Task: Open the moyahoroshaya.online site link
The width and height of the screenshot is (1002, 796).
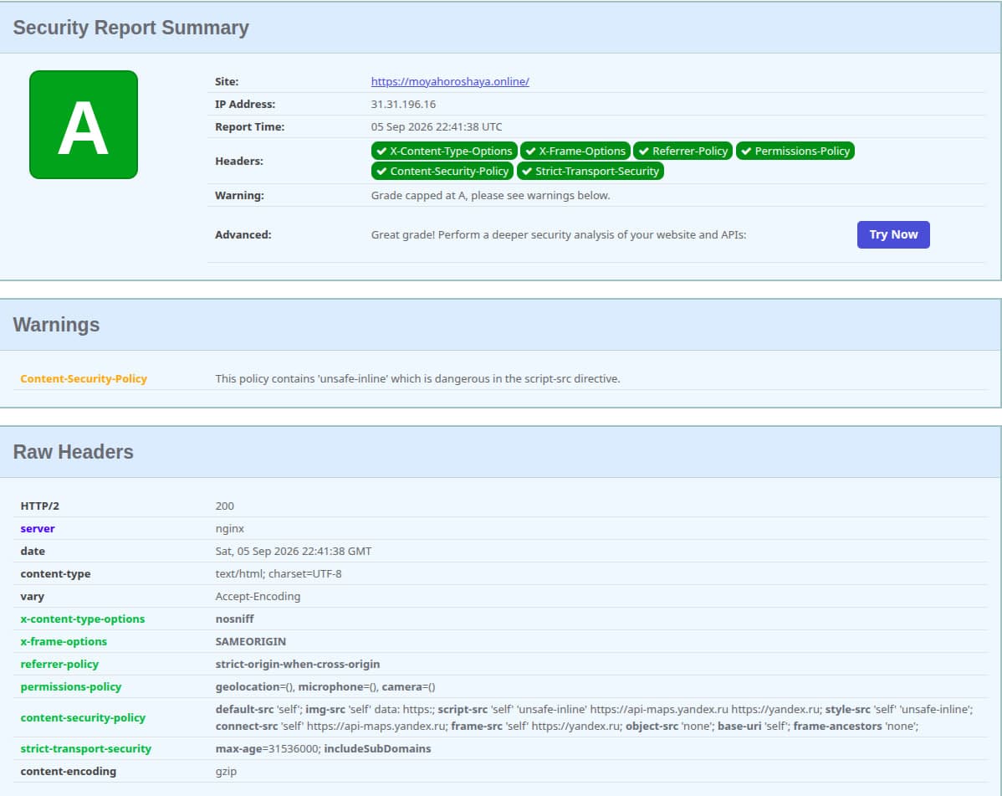Action: click(x=450, y=81)
